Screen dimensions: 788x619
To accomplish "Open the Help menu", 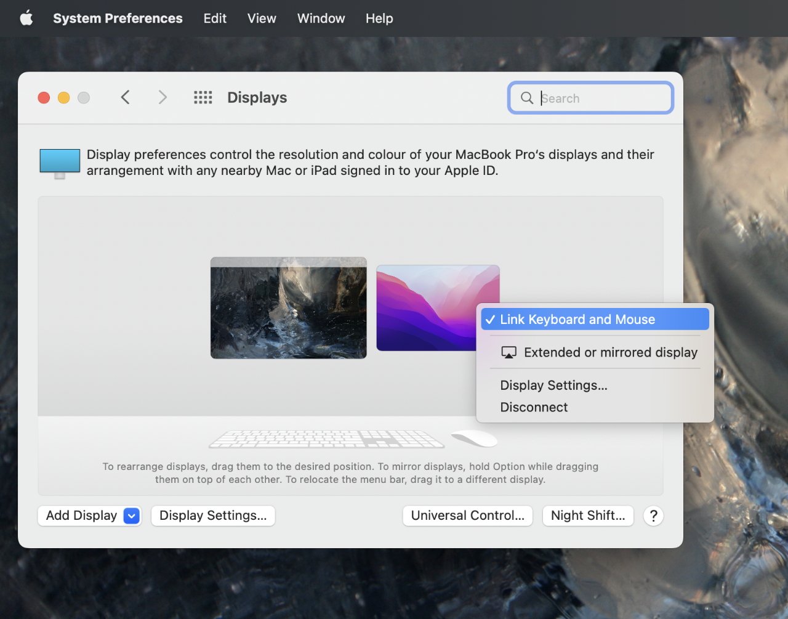I will click(x=379, y=18).
